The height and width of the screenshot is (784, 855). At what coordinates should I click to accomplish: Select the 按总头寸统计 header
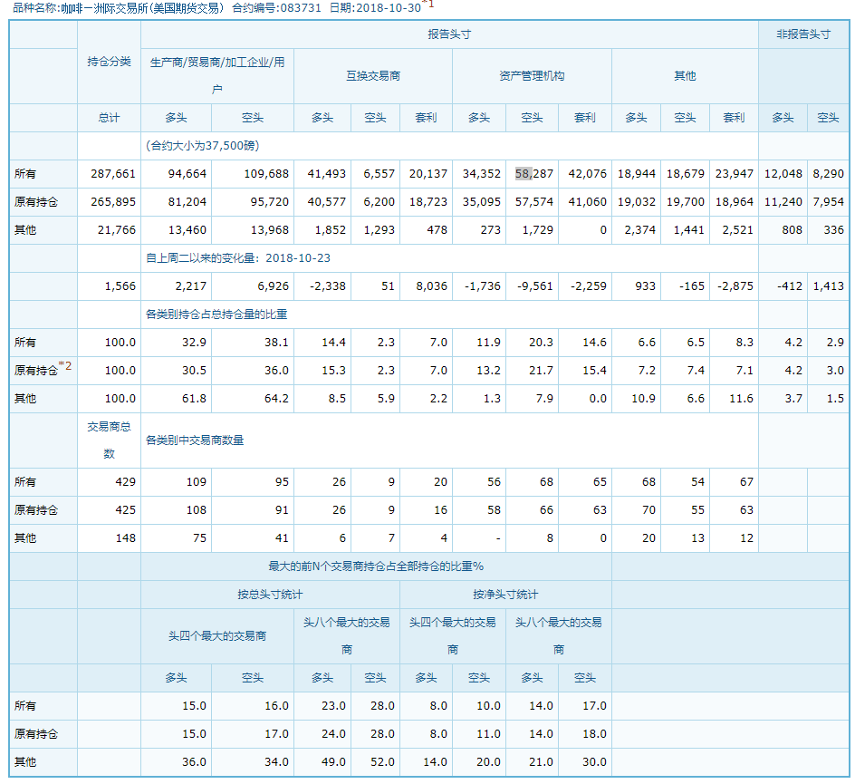tap(270, 595)
